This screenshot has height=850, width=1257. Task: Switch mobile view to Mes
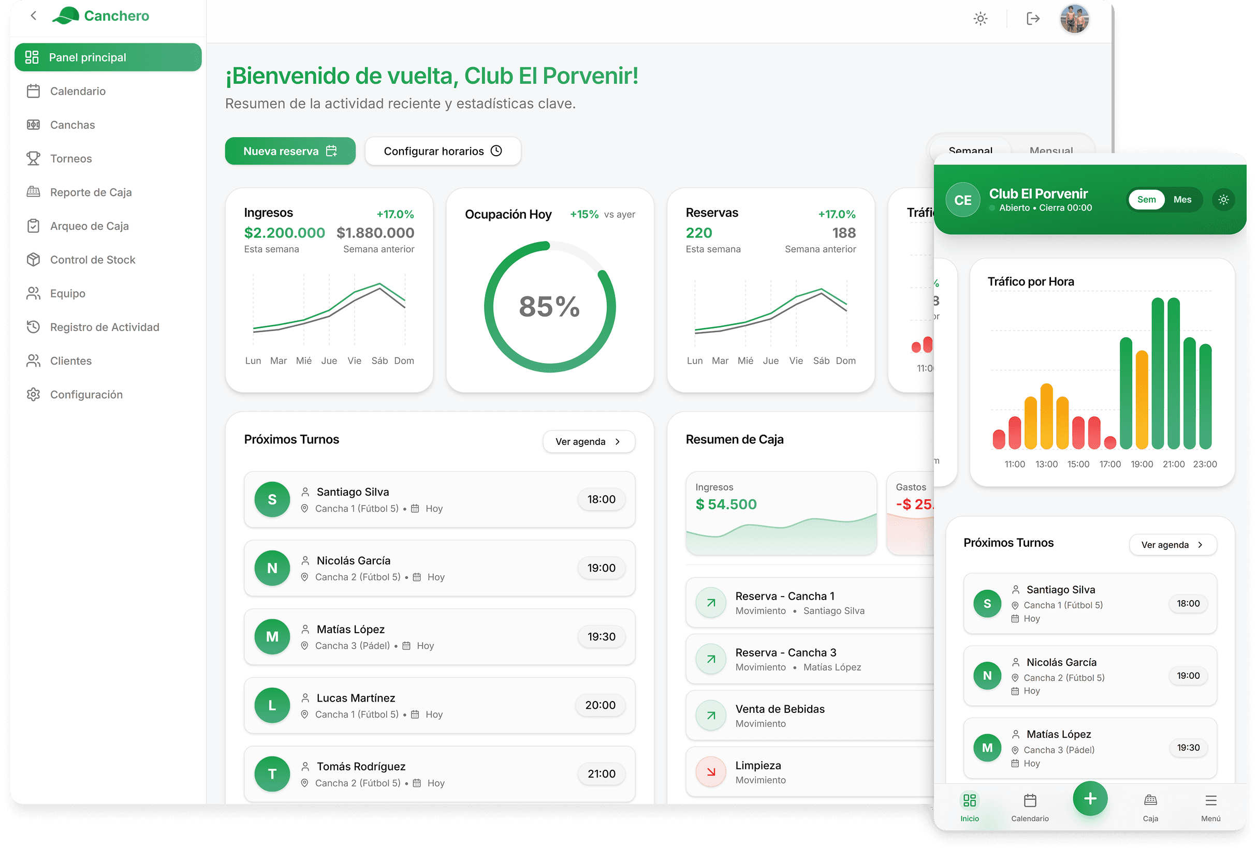coord(1182,200)
